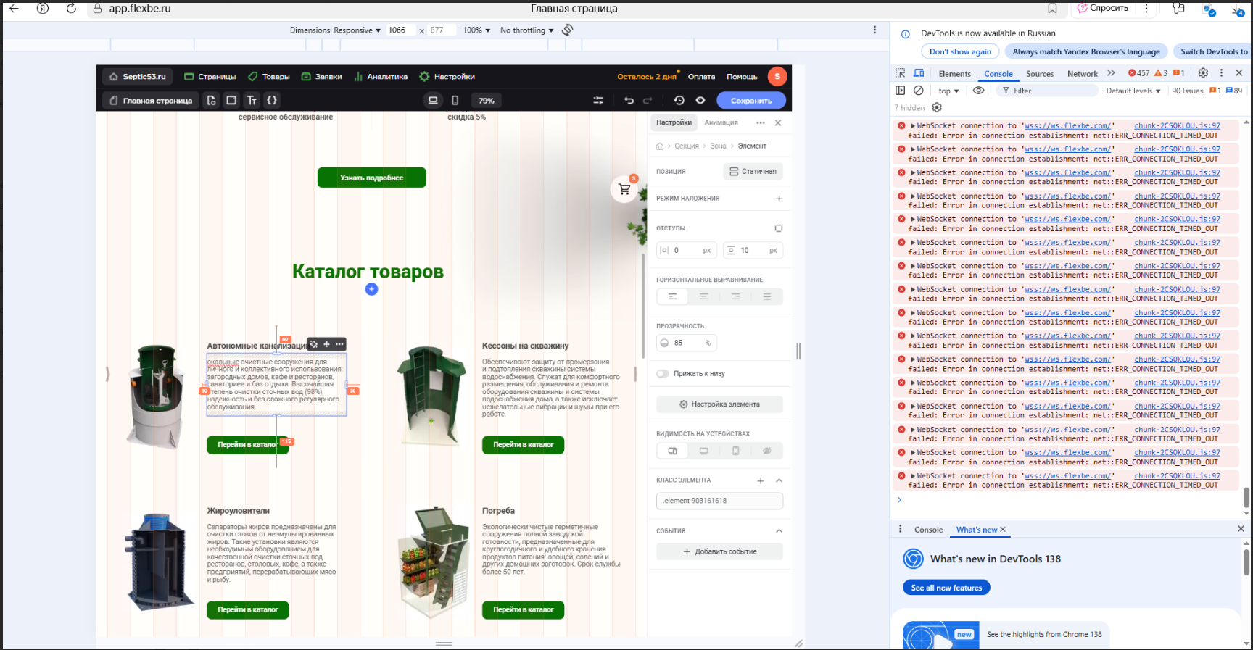Click the opacity field showing 85

click(x=687, y=343)
